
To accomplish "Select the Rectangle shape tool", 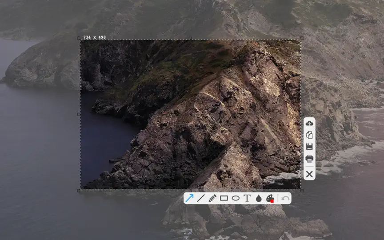I will (x=224, y=198).
